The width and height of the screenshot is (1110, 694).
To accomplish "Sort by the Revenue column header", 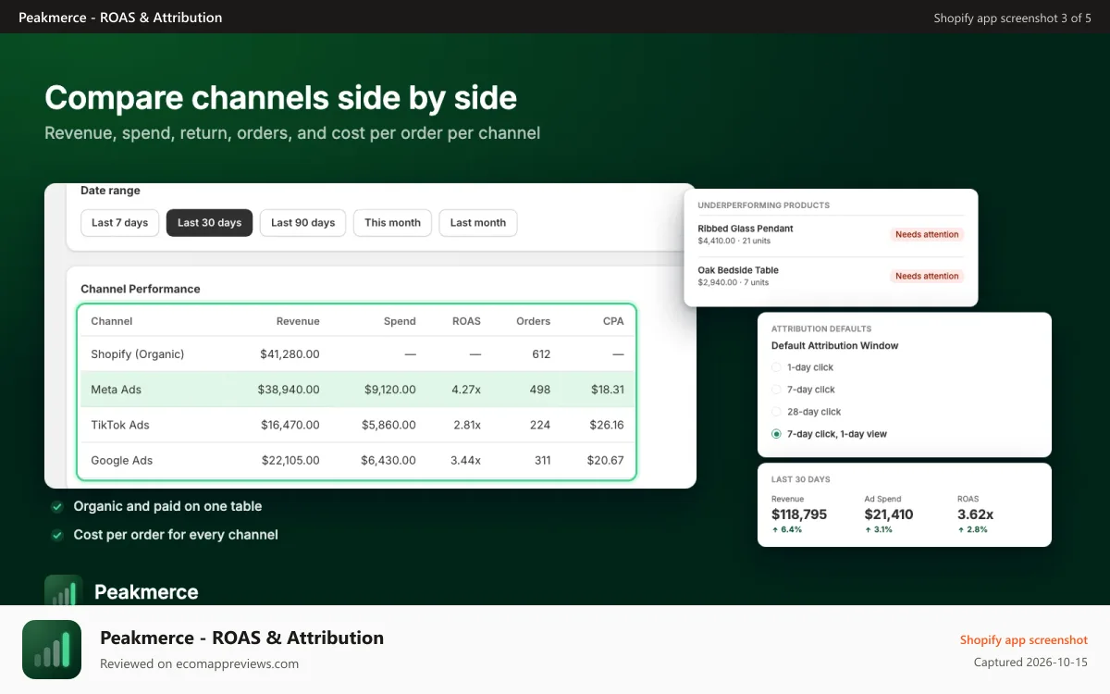I will 298,321.
